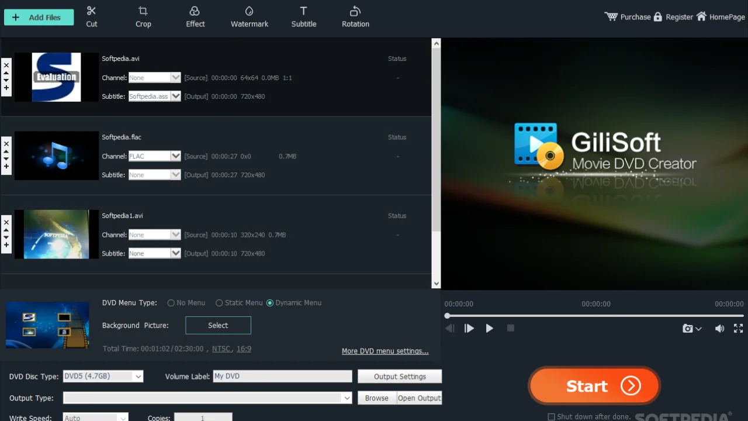Click the Register lock icon
This screenshot has width=748, height=421.
click(x=658, y=16)
